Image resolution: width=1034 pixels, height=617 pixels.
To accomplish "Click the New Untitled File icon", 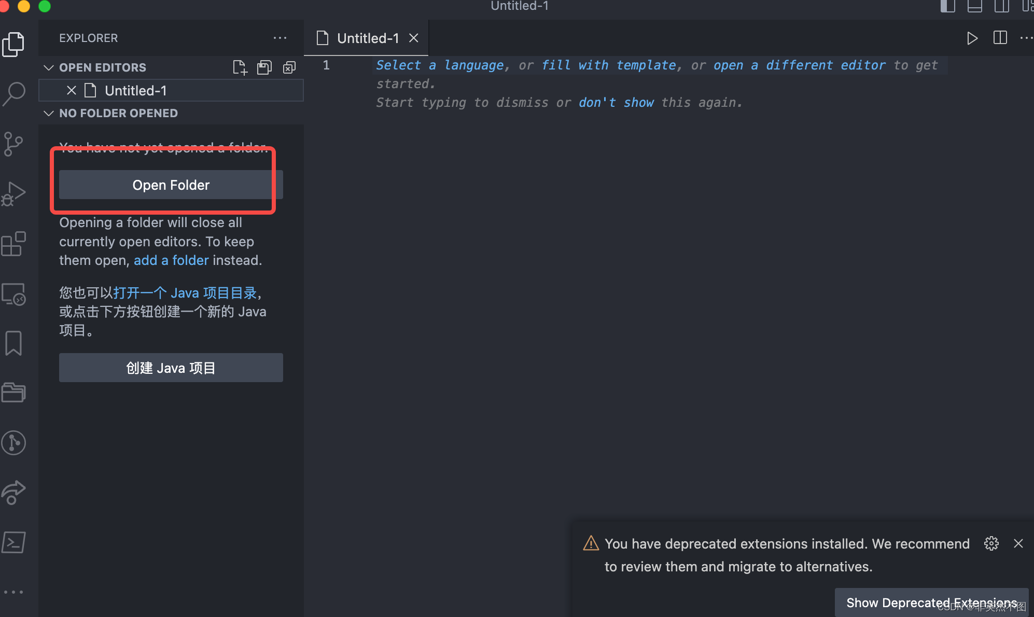I will click(240, 67).
